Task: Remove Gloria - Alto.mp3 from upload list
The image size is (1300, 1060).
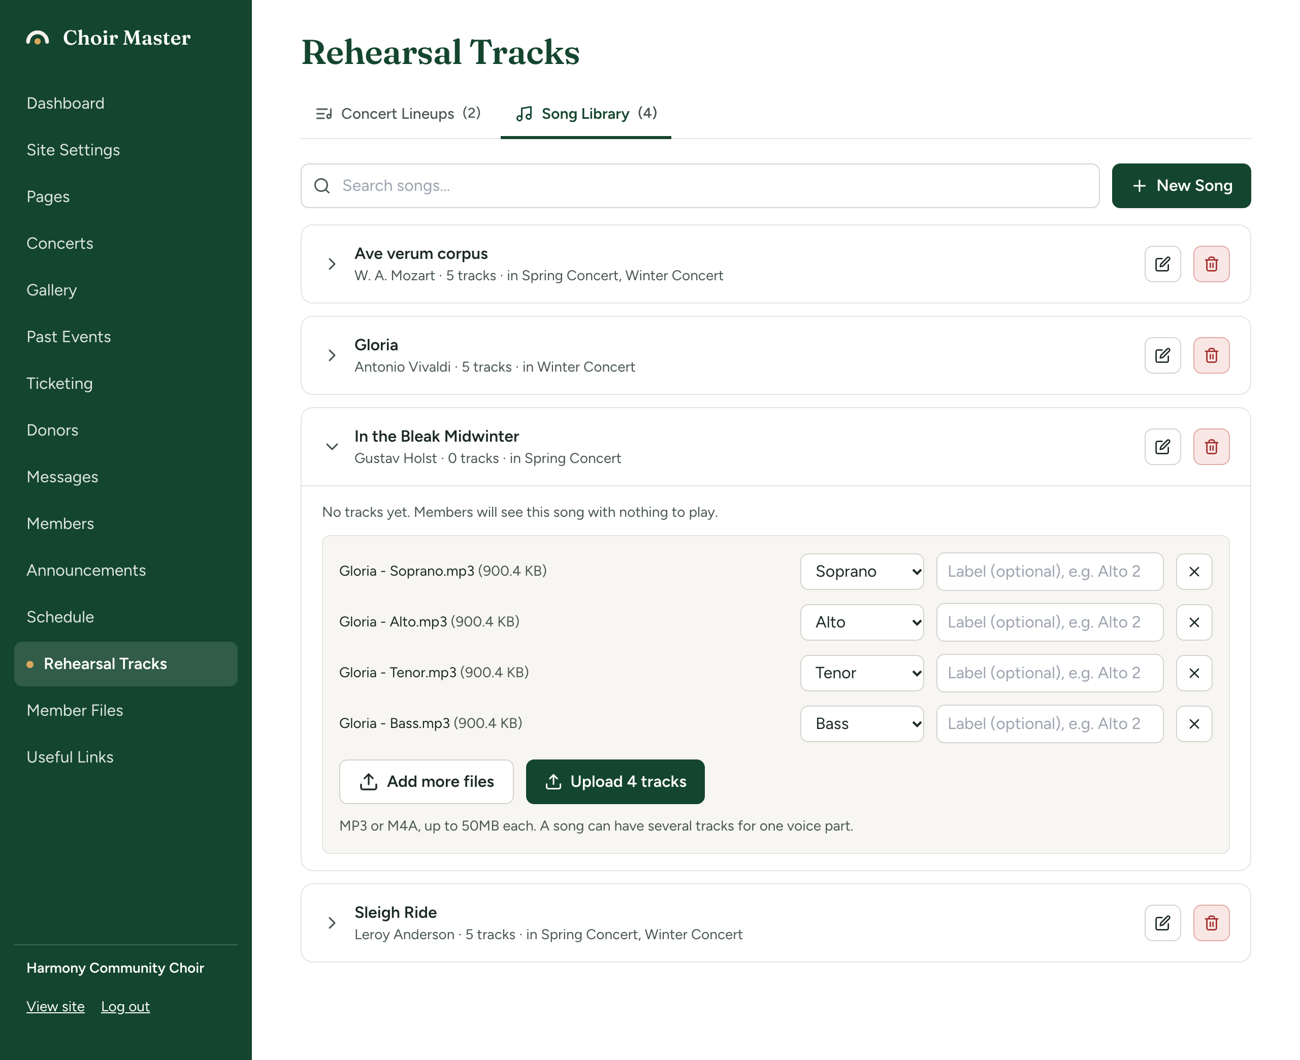Action: pos(1194,622)
